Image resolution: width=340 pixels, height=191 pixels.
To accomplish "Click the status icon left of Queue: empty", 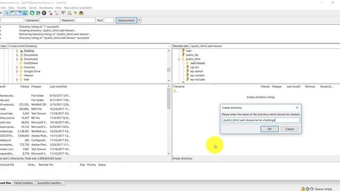I will click(312, 189).
